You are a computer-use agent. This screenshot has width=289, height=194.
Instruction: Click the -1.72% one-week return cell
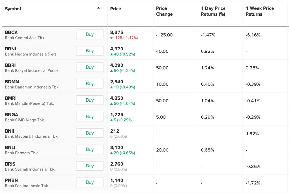tap(253, 183)
